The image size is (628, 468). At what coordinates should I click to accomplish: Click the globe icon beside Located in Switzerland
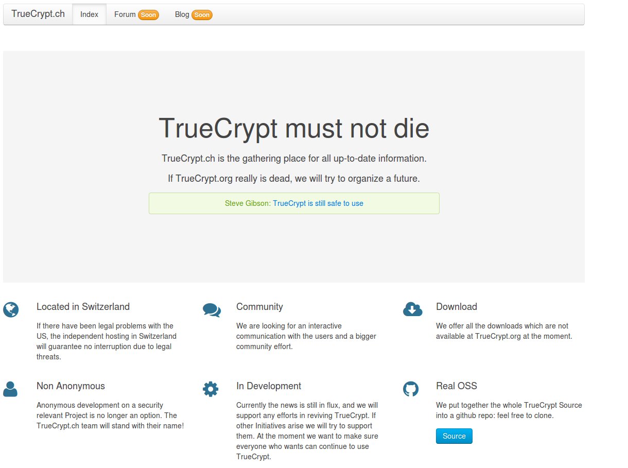click(11, 310)
